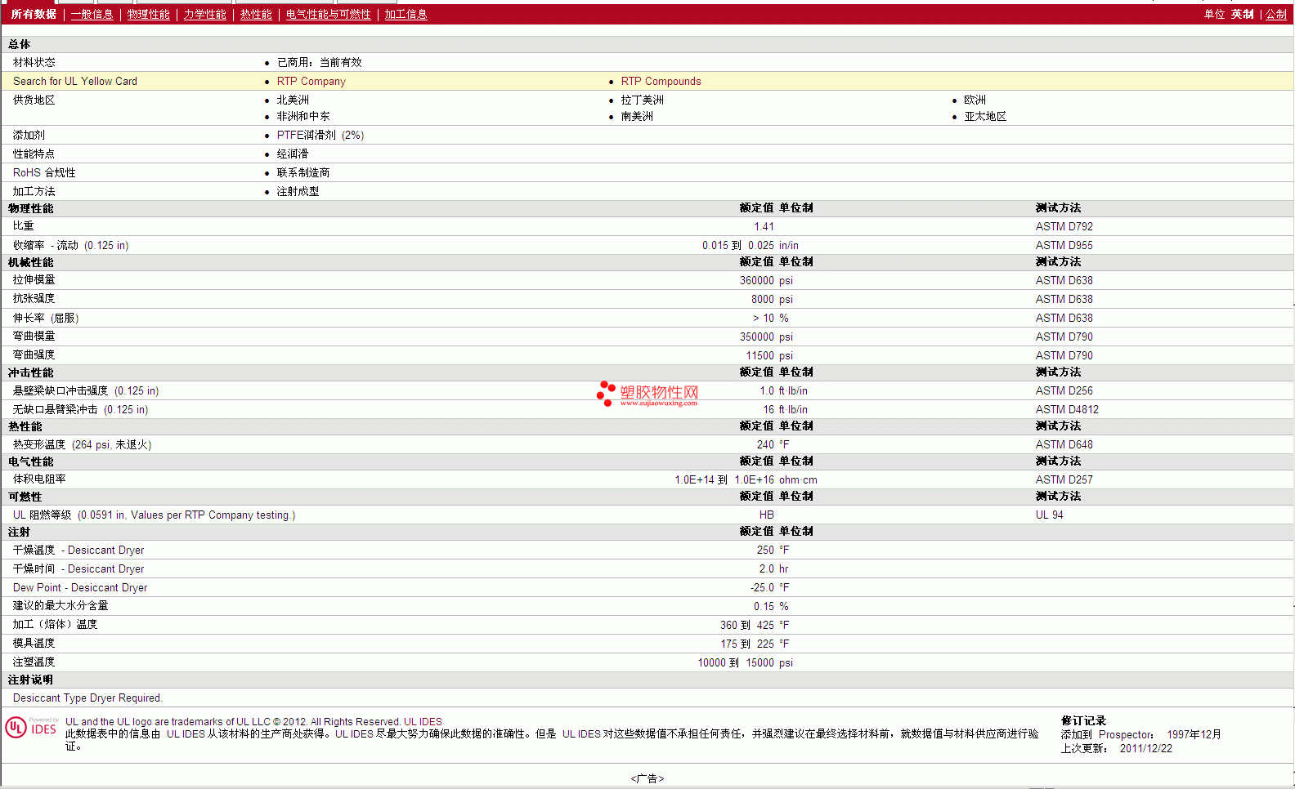The width and height of the screenshot is (1295, 789).
Task: Click Desiccant Type Dryer Required note
Action: click(87, 698)
